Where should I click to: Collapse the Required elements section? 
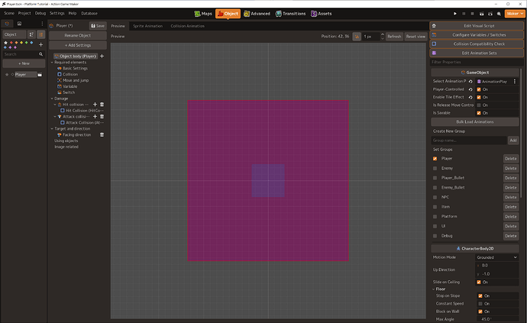pyautogui.click(x=52, y=63)
